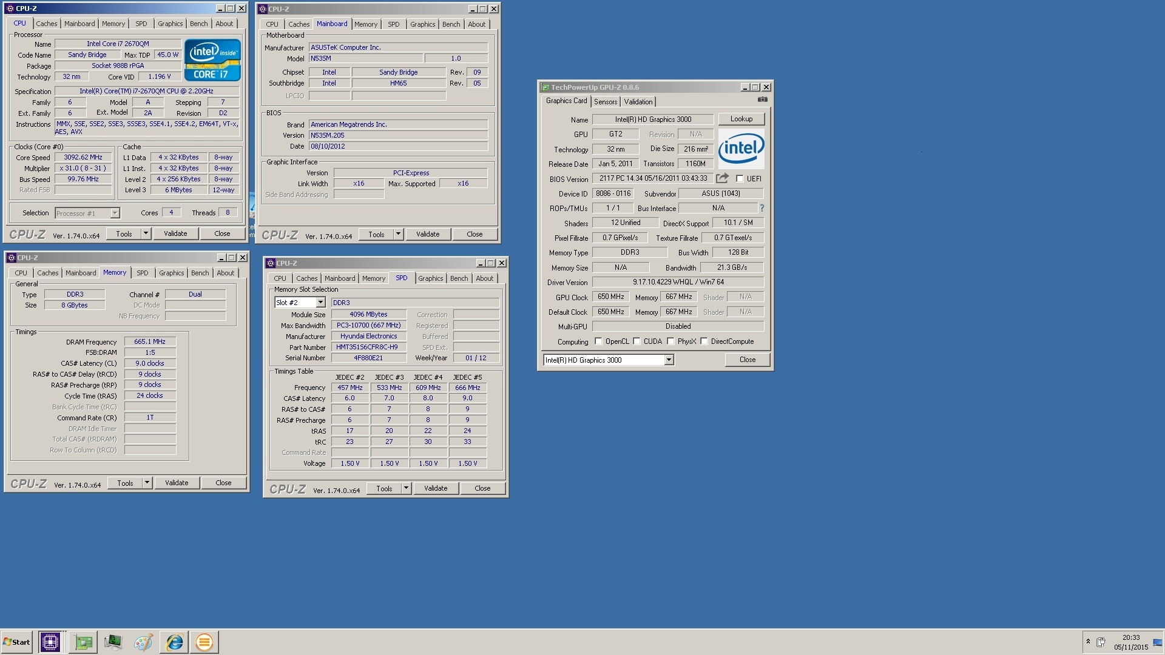Click the Part Number field HMT351S6CFR8C-H9

[x=368, y=348]
